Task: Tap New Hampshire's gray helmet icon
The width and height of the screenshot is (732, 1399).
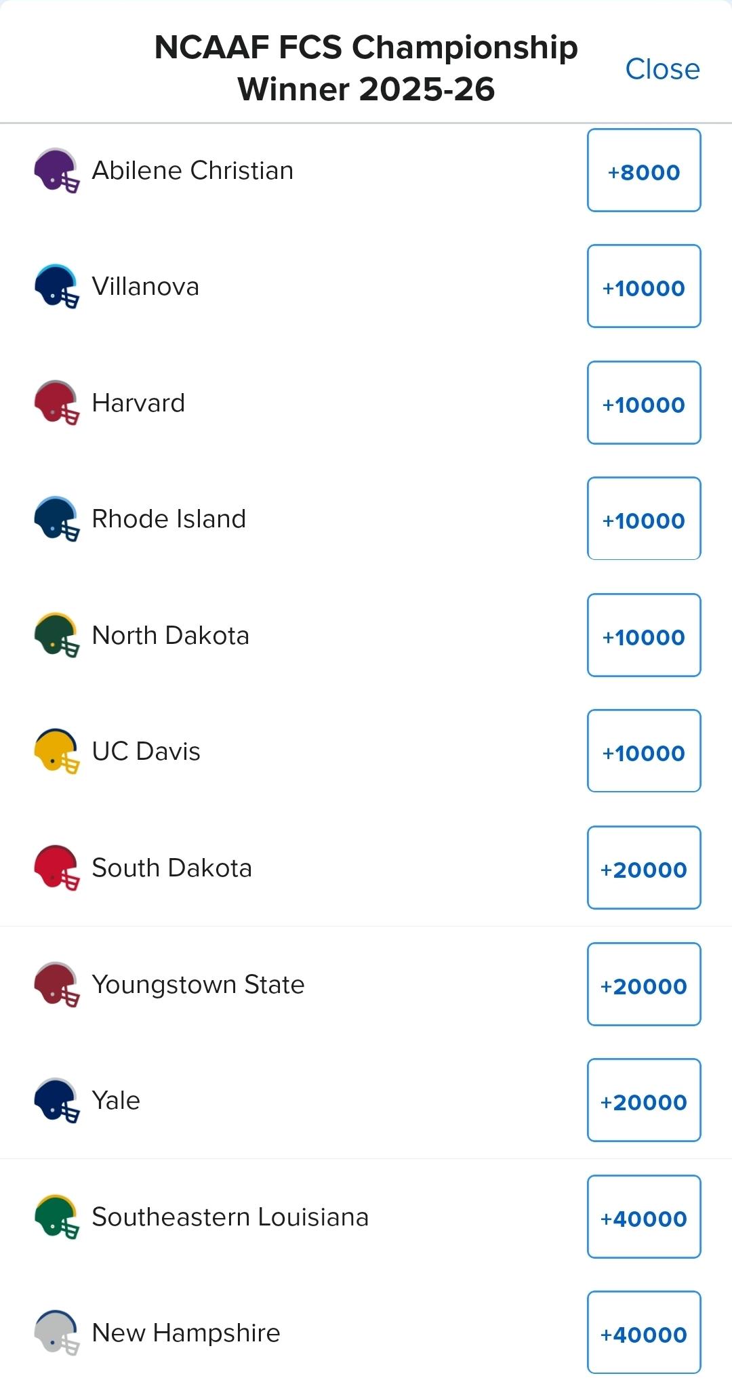Action: pyautogui.click(x=56, y=1333)
